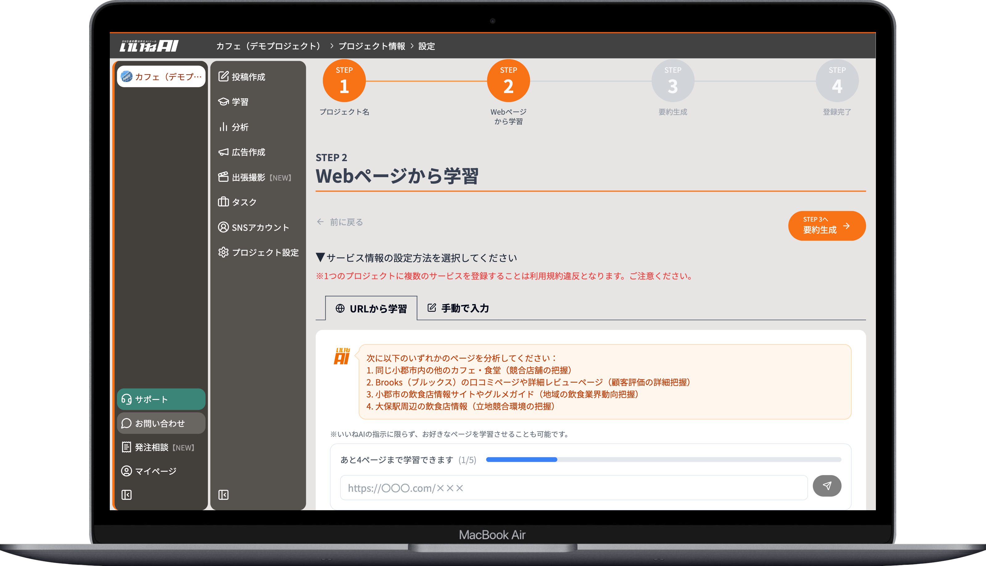Open the お問い合わせ button

(161, 423)
